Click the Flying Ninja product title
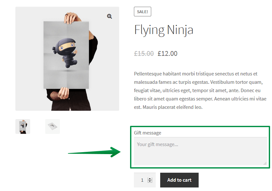This screenshot has height=191, width=272. click(164, 30)
